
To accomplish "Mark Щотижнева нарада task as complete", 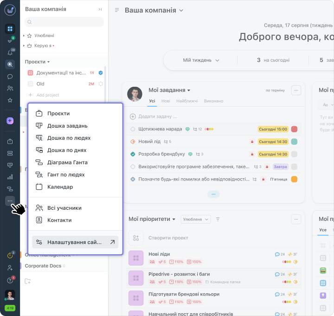I will 133,129.
